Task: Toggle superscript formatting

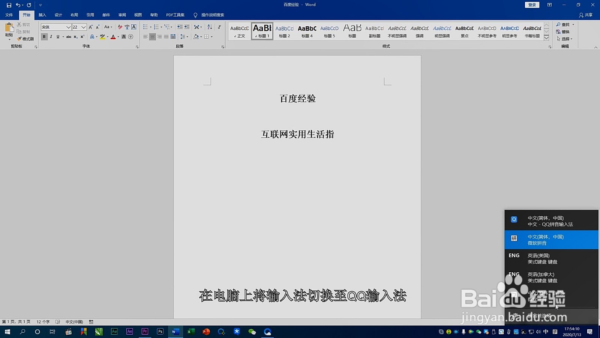Action: pyautogui.click(x=82, y=37)
